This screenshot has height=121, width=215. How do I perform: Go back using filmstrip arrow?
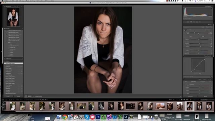[12, 100]
